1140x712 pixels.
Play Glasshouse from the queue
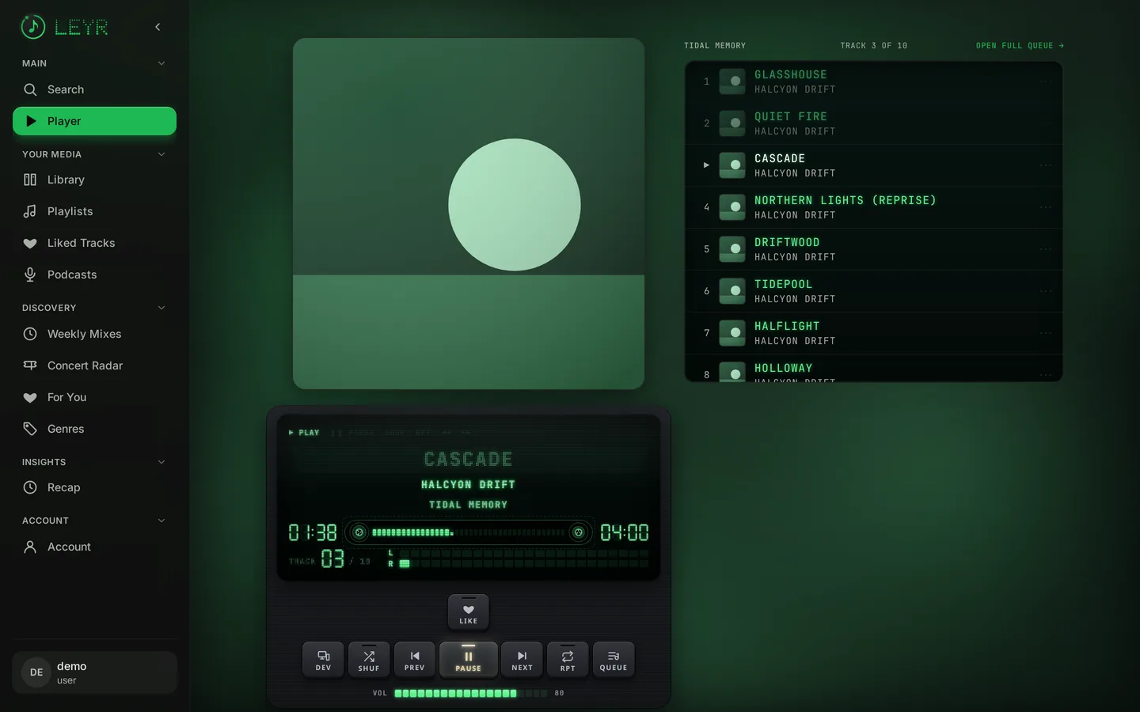(873, 81)
